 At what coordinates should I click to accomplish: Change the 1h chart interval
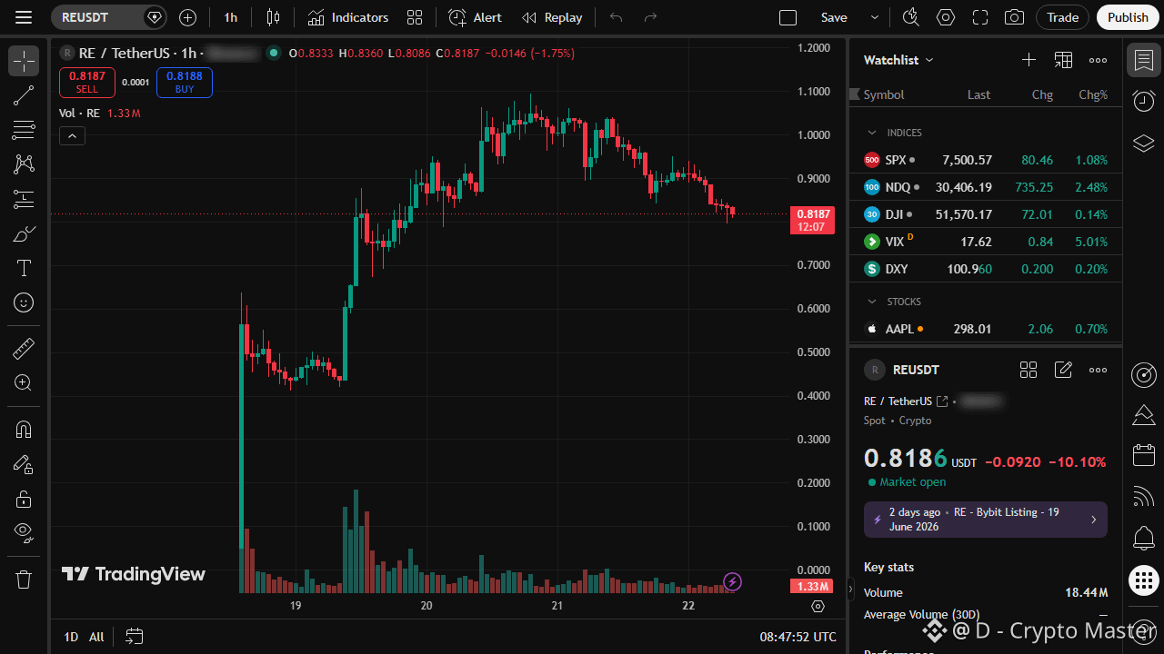point(231,17)
